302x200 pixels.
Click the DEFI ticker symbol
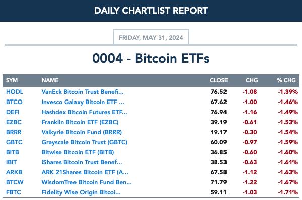[x=13, y=112]
